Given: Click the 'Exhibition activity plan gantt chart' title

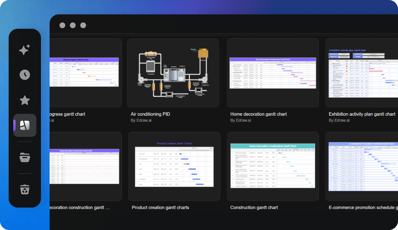Looking at the screenshot, I should (362, 114).
